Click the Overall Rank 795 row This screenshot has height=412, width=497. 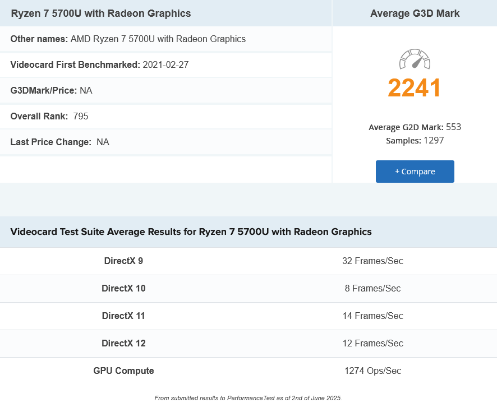tap(49, 117)
